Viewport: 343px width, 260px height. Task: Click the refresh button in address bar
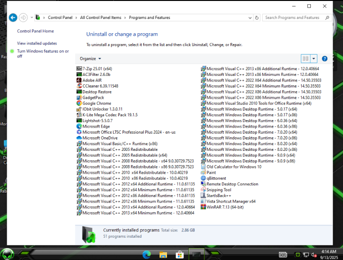coord(257,18)
